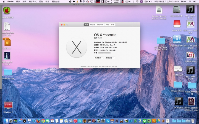Image resolution: width=199 pixels, height=124 pixels.
Task: Open the 輔助說明 (Help) menu
Action: [x=56, y=2]
